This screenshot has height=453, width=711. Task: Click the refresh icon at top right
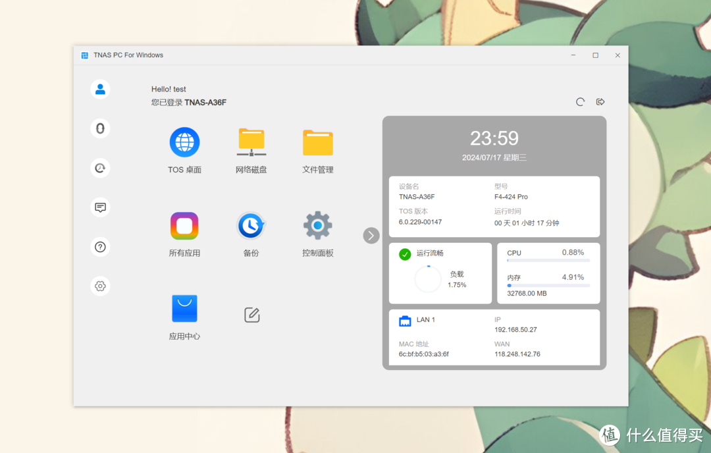[580, 102]
